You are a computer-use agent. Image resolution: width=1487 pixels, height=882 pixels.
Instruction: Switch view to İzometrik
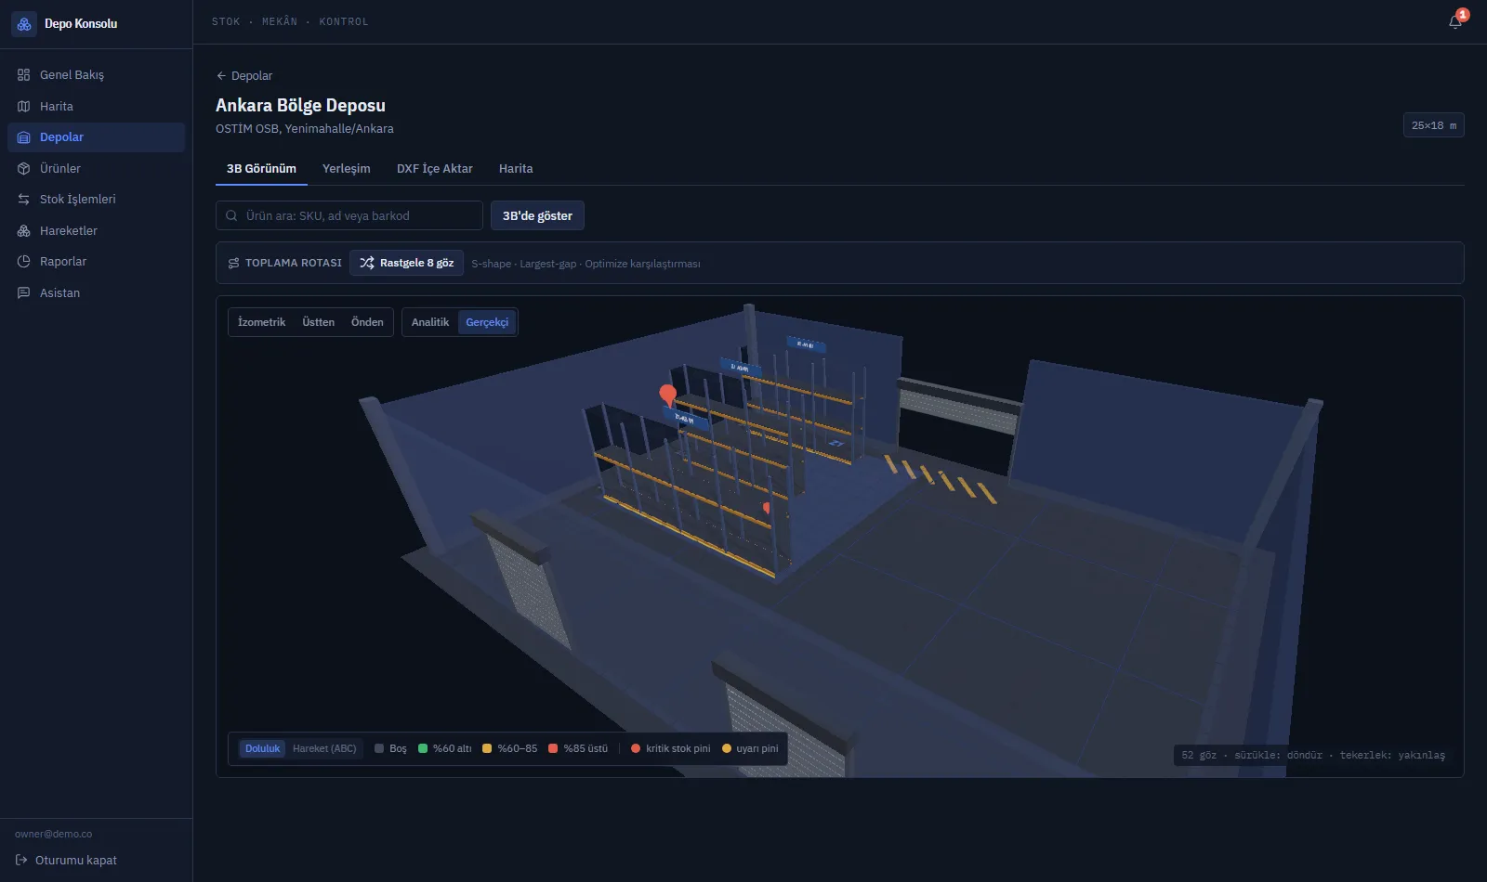261,322
